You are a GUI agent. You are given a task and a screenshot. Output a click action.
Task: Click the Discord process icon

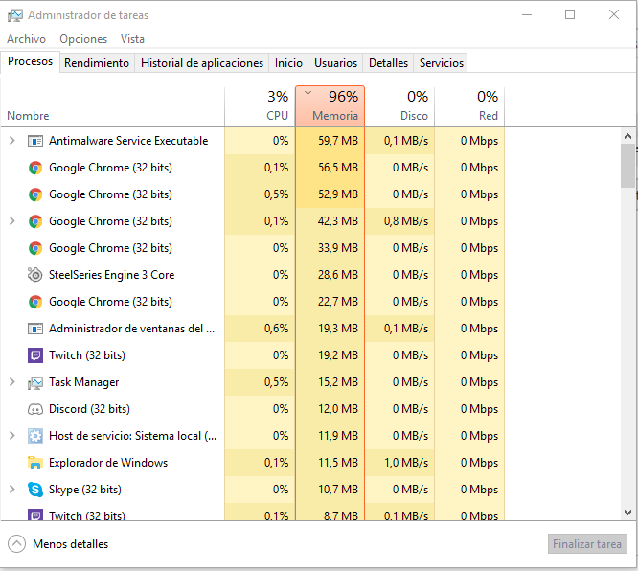pos(35,409)
